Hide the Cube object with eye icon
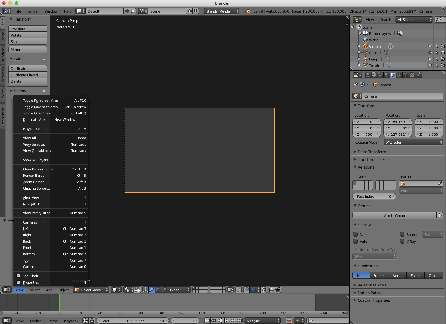 [x=430, y=52]
